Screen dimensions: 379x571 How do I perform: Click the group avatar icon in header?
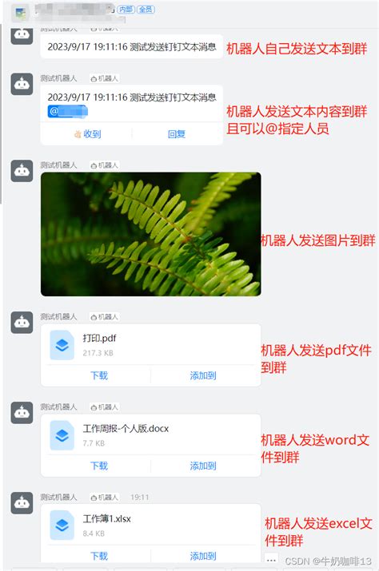(x=21, y=14)
